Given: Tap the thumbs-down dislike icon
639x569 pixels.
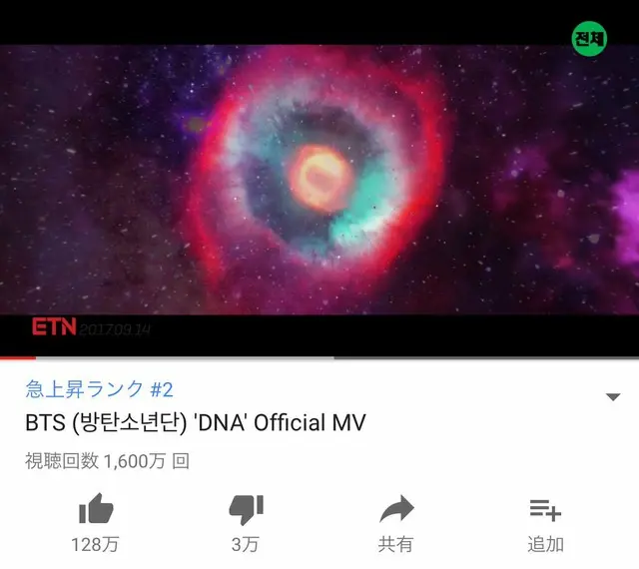Looking at the screenshot, I should click(x=247, y=509).
